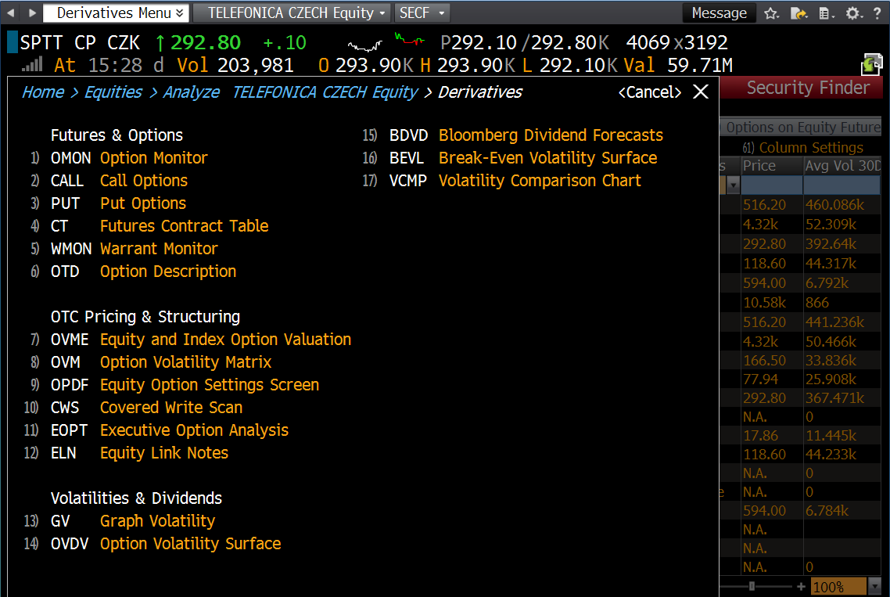890x597 pixels.
Task: Click TELEFONICA CZECH Equity breadcrumb
Action: (x=325, y=92)
